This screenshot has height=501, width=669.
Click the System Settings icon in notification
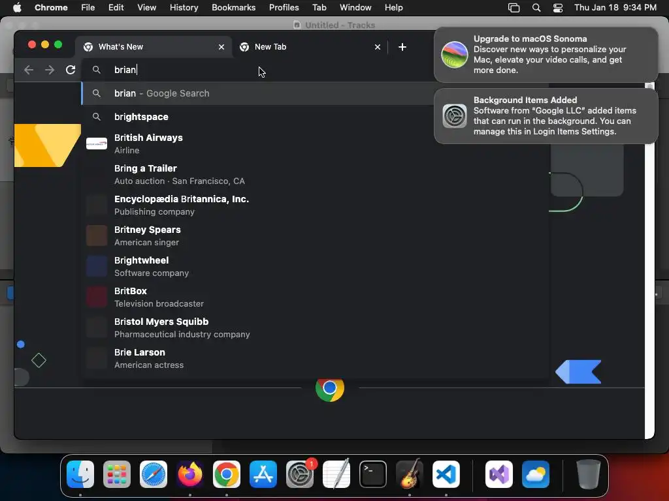click(455, 116)
